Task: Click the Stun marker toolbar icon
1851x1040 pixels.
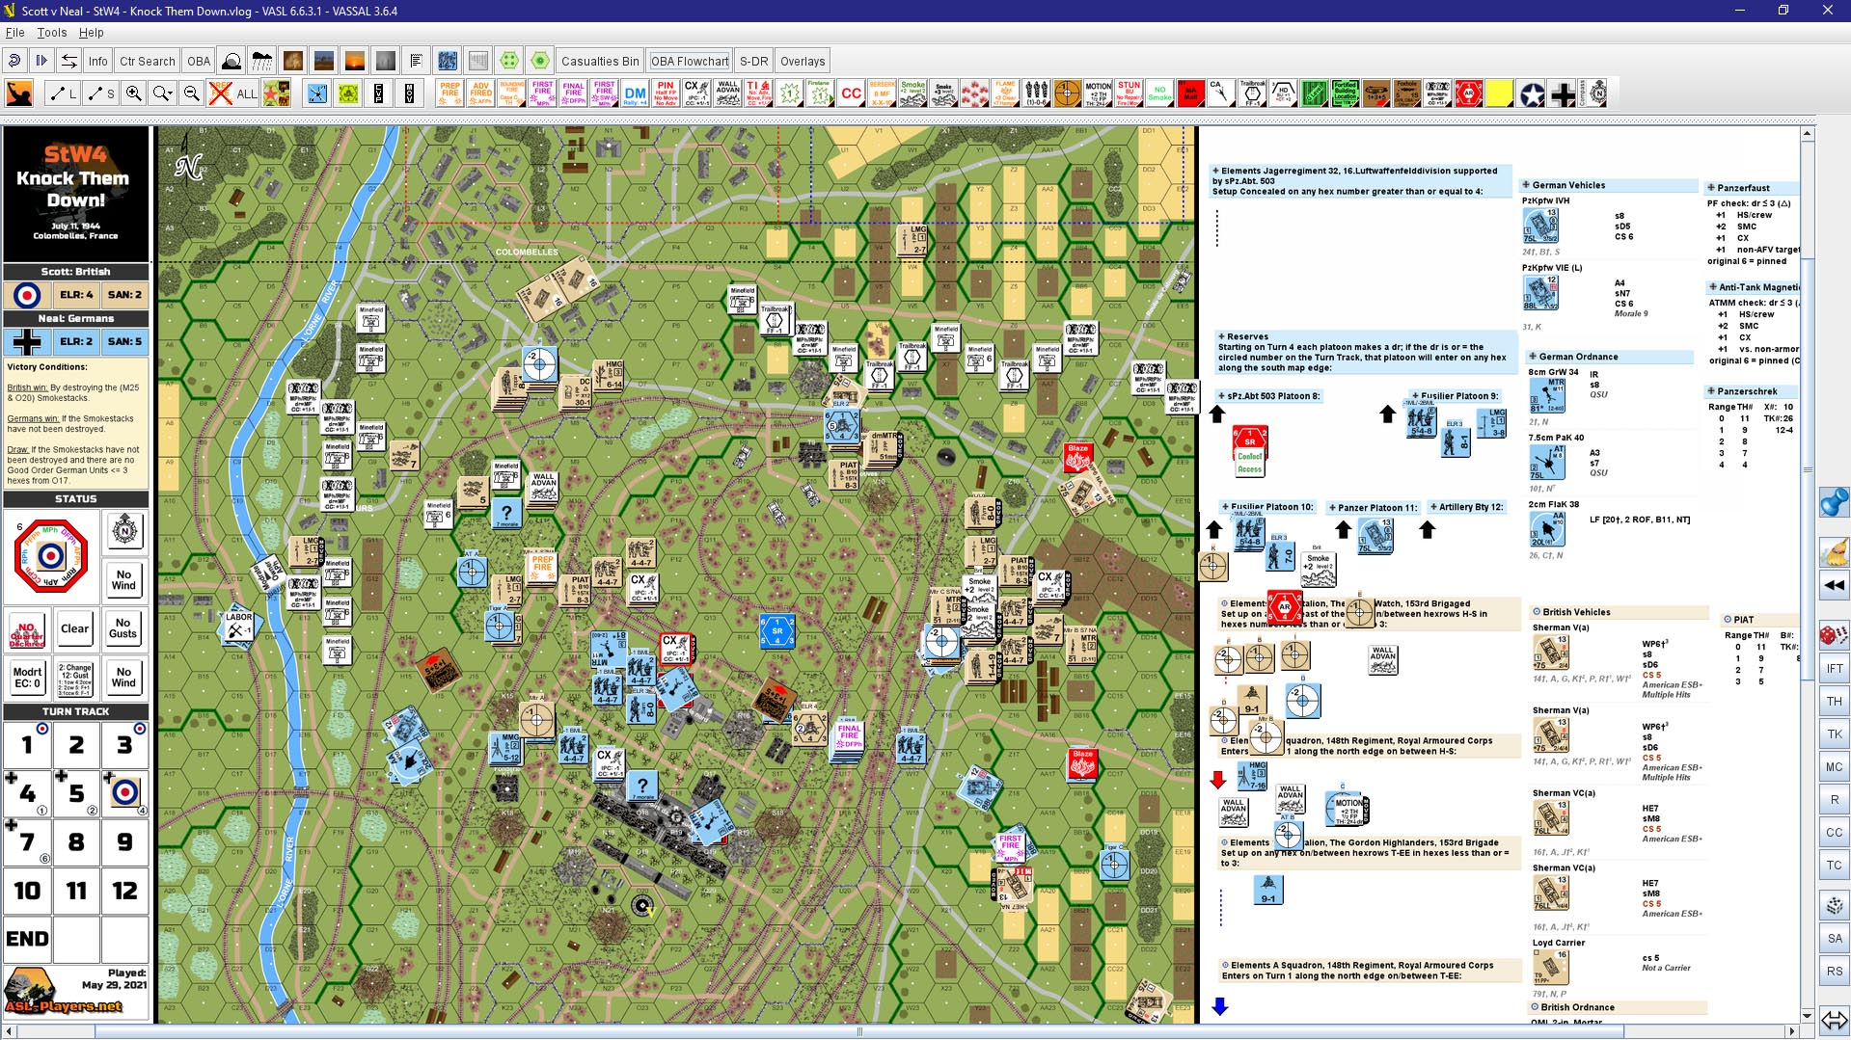Action: click(x=1129, y=93)
